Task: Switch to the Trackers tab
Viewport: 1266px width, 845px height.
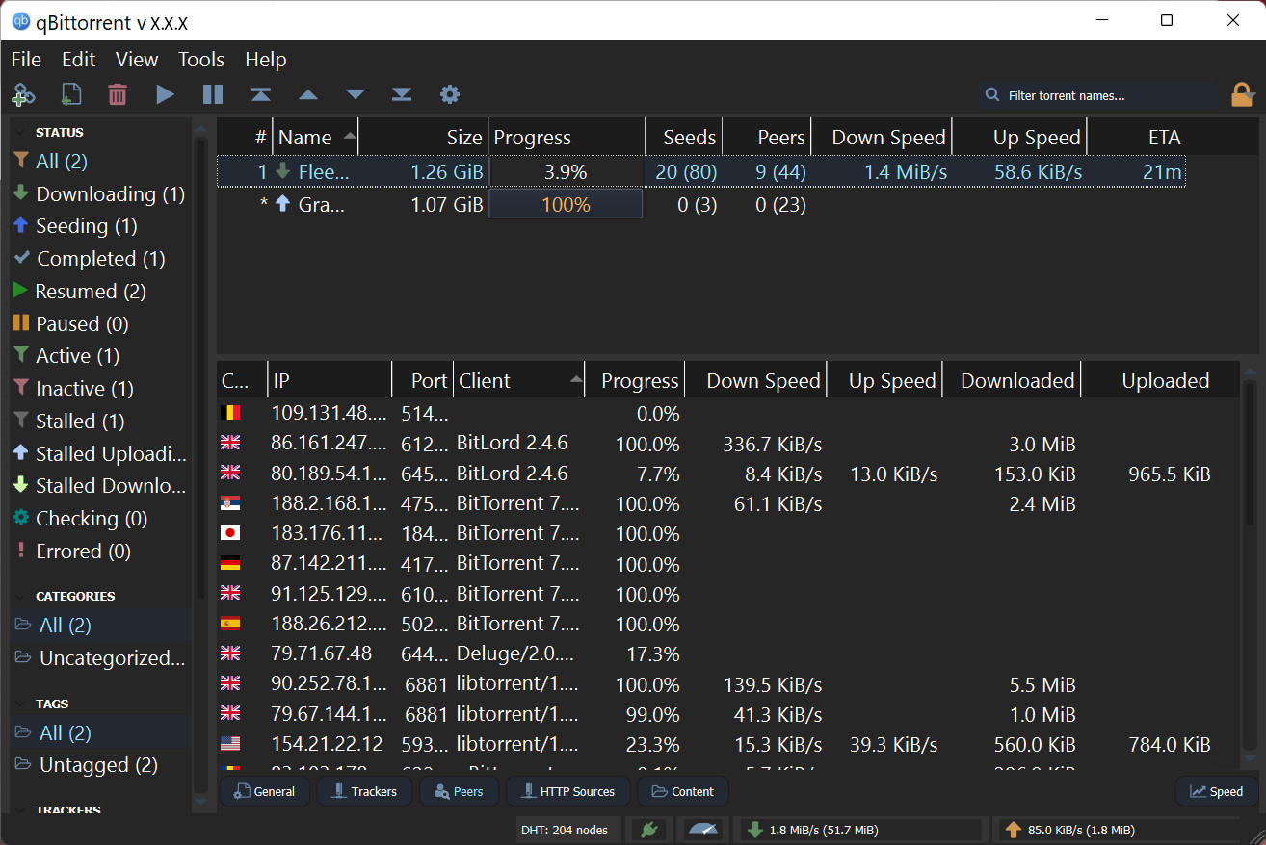Action: click(364, 791)
